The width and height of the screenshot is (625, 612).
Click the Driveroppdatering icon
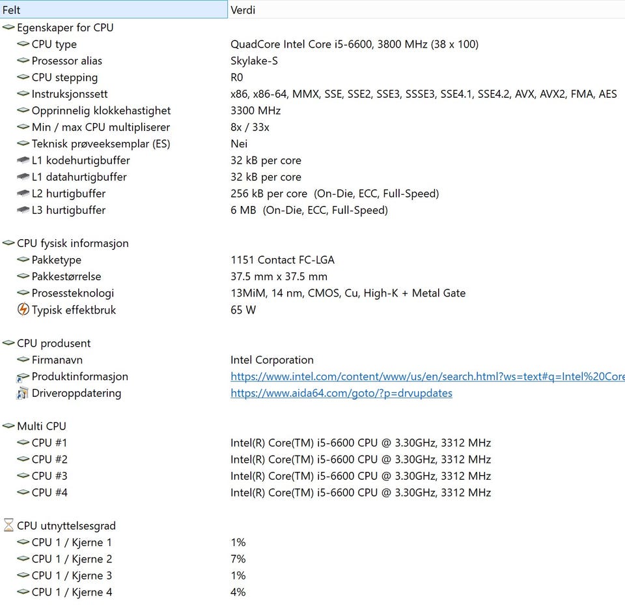[x=22, y=393]
